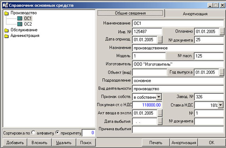Click empty № документа field by Дата выбытия
This screenshot has height=148, width=226.
click(x=209, y=121)
